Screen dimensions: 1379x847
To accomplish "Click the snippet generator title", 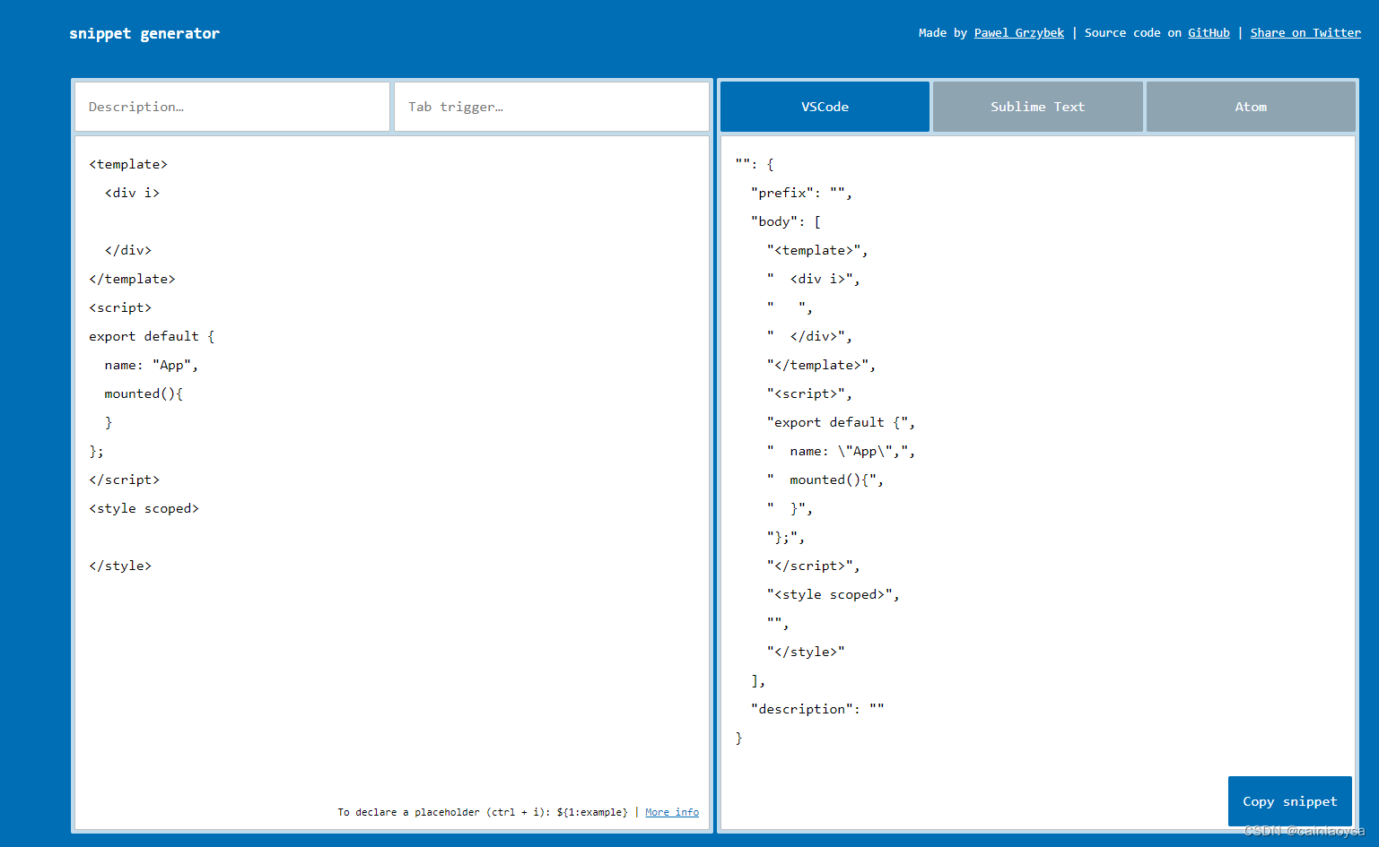I will click(144, 33).
